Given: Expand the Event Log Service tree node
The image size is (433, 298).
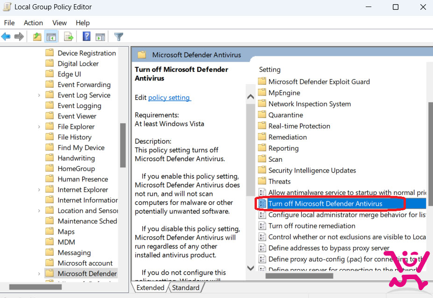Looking at the screenshot, I should (x=39, y=95).
